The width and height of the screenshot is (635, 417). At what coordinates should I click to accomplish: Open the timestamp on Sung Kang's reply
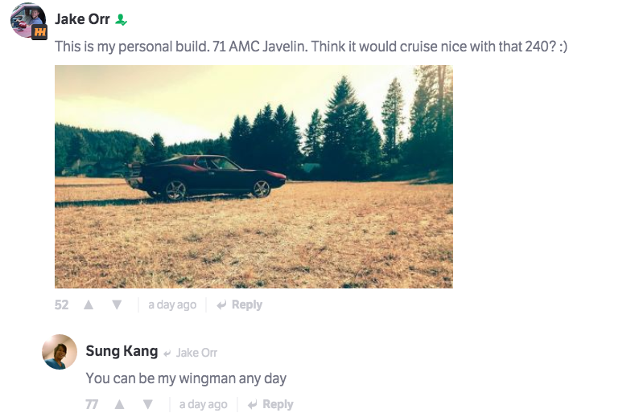point(204,405)
